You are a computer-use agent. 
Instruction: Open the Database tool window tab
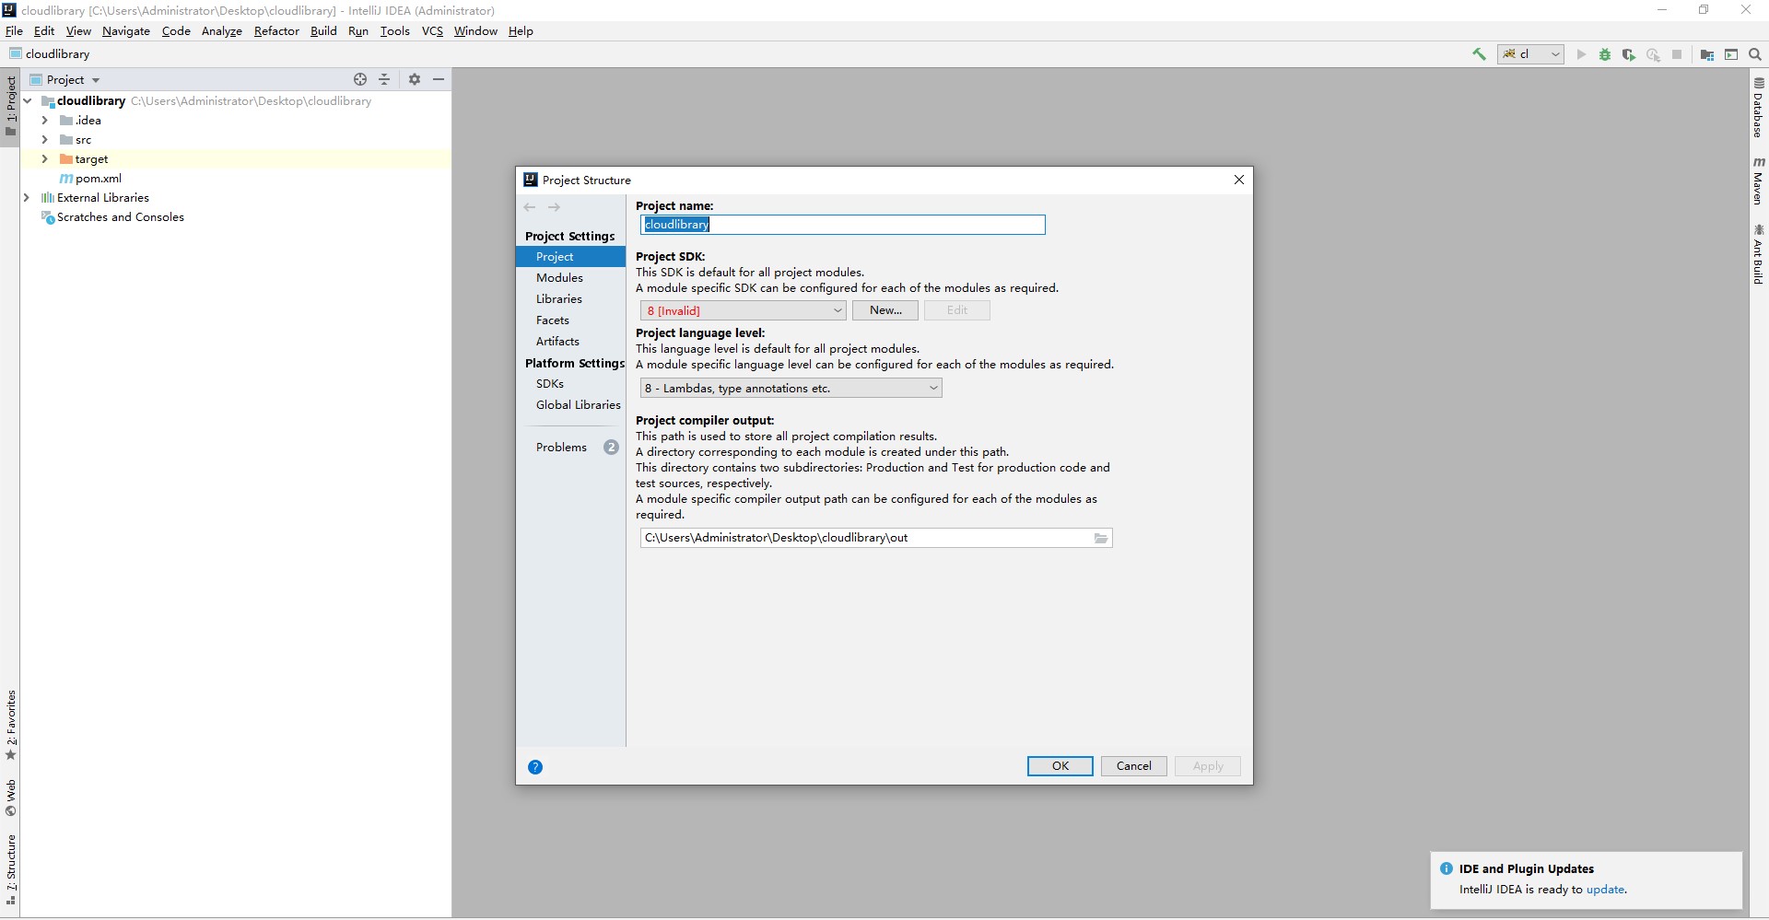point(1759,107)
